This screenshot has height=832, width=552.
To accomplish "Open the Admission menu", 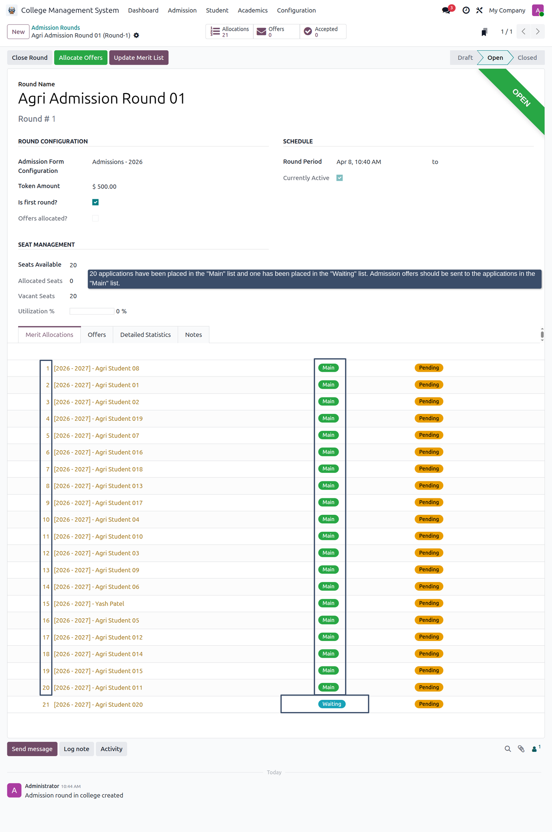I will 182,10.
